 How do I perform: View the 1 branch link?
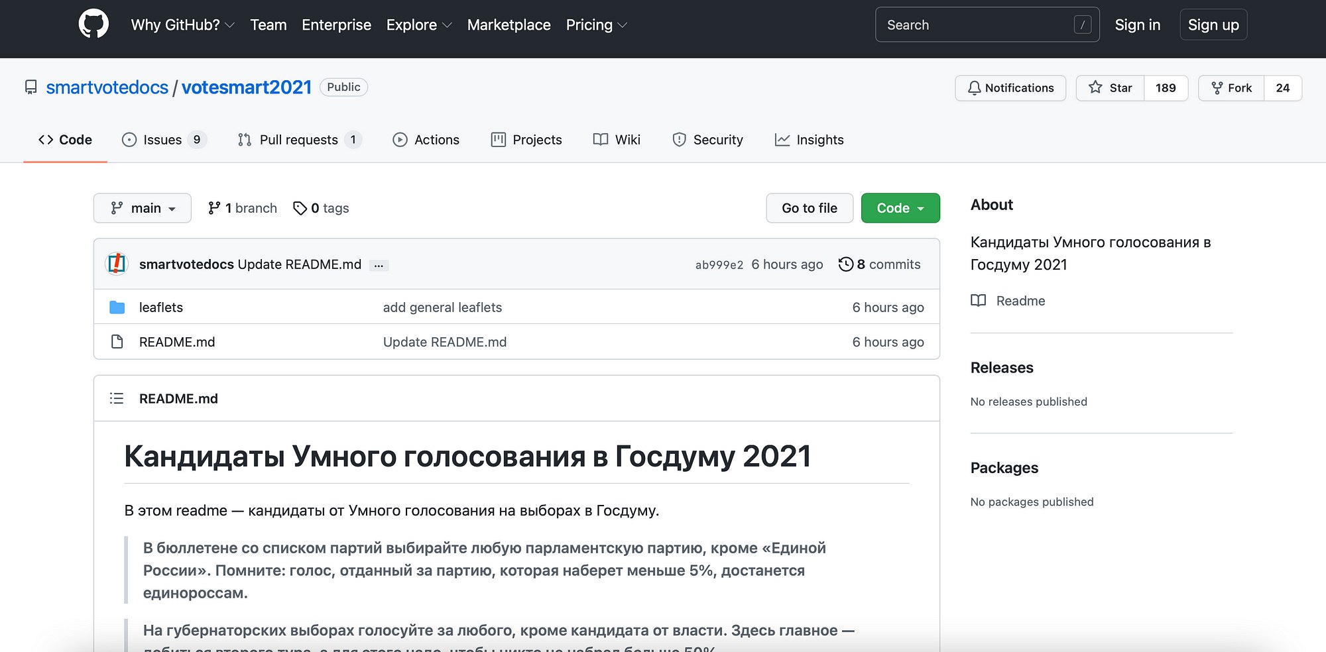(243, 208)
